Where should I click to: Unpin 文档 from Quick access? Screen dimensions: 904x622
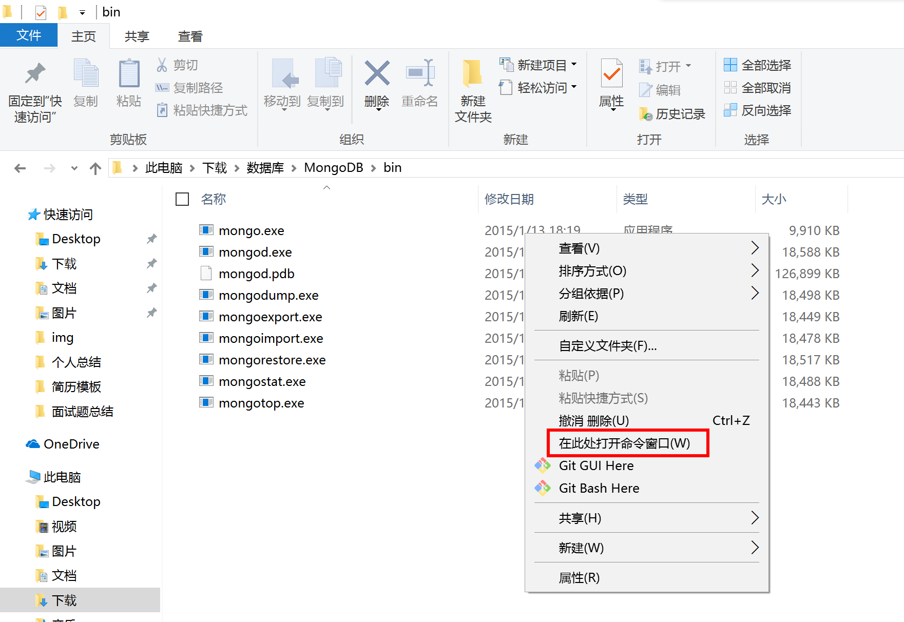click(151, 288)
